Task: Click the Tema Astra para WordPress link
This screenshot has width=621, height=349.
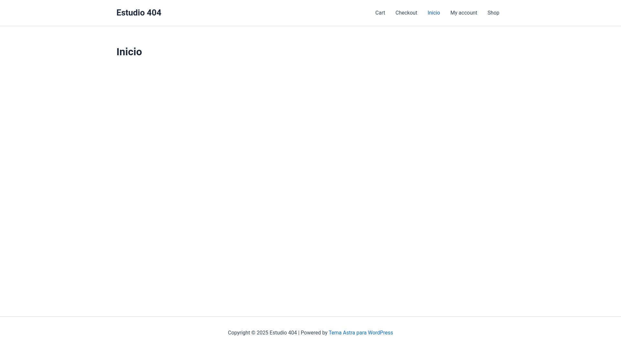Action: (361, 333)
